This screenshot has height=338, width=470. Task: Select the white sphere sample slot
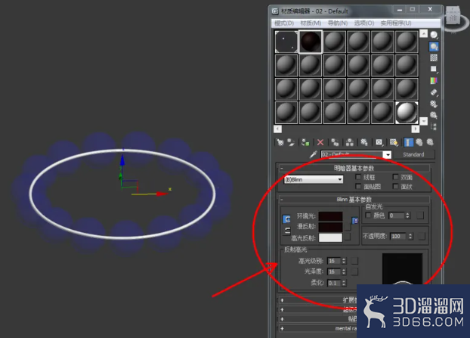(407, 113)
